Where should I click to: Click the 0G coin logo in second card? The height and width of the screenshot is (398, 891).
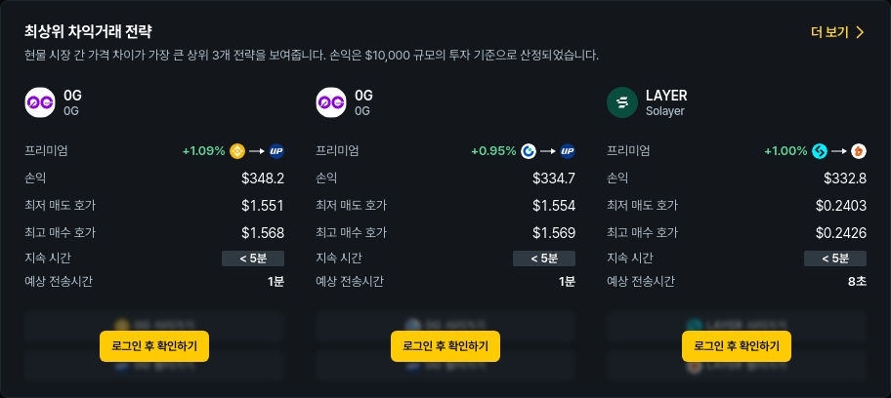(x=331, y=102)
